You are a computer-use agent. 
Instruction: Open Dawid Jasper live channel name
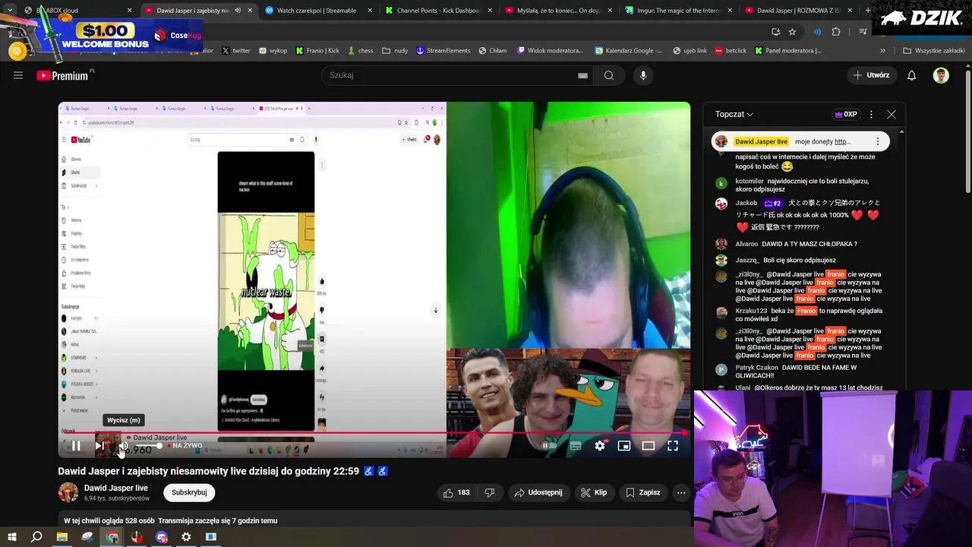116,488
